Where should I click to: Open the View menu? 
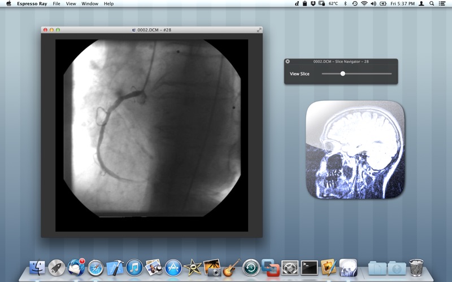tap(71, 3)
